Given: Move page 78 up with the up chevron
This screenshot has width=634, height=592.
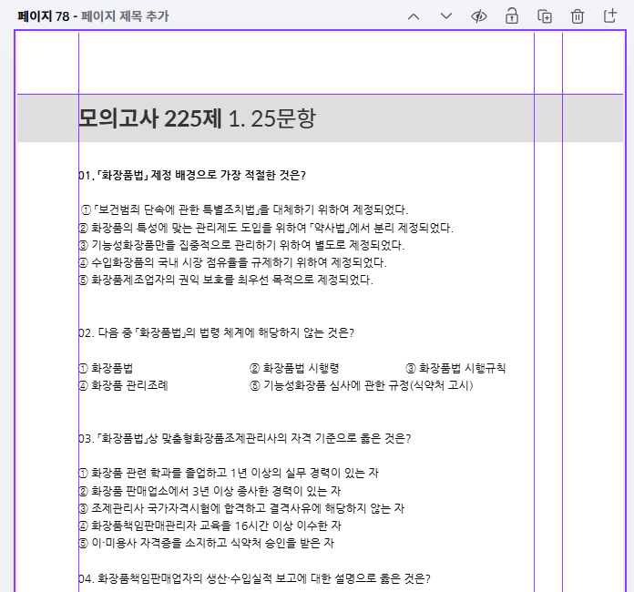Looking at the screenshot, I should pyautogui.click(x=414, y=16).
